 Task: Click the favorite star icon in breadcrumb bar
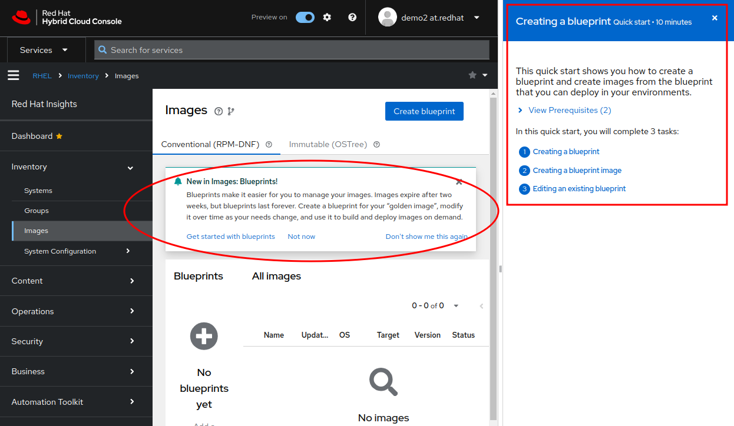pos(472,75)
